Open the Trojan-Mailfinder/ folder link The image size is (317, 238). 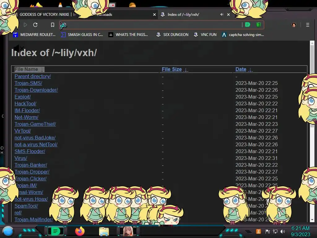point(33,220)
